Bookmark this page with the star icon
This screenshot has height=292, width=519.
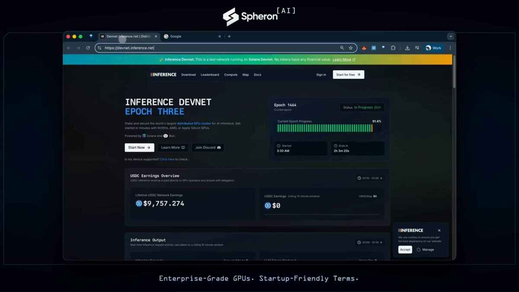pos(351,48)
